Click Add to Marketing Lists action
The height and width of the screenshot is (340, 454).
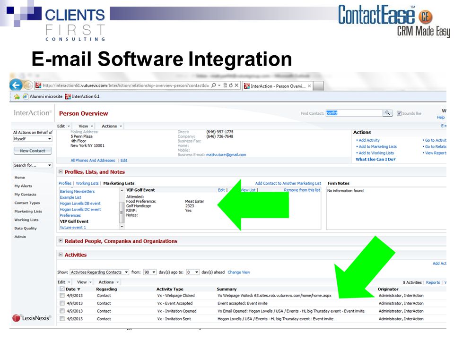[x=377, y=146]
